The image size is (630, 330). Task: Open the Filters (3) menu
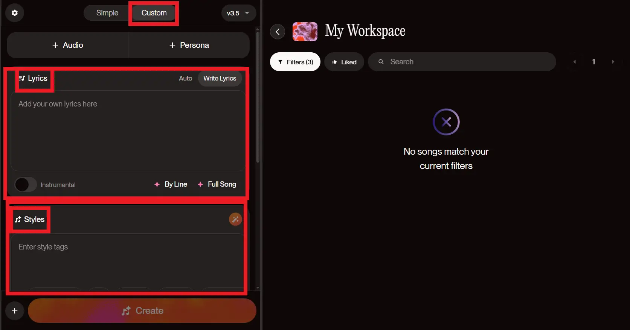pyautogui.click(x=295, y=62)
